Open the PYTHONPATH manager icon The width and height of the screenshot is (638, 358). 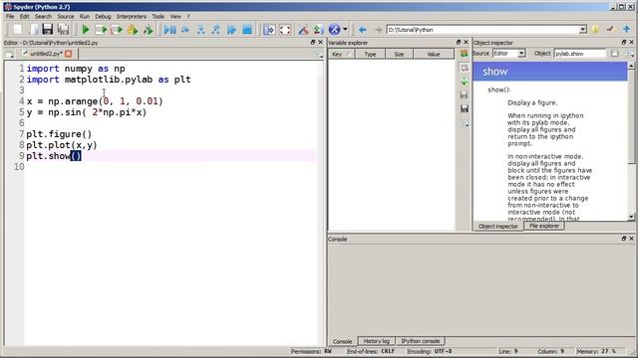point(319,29)
